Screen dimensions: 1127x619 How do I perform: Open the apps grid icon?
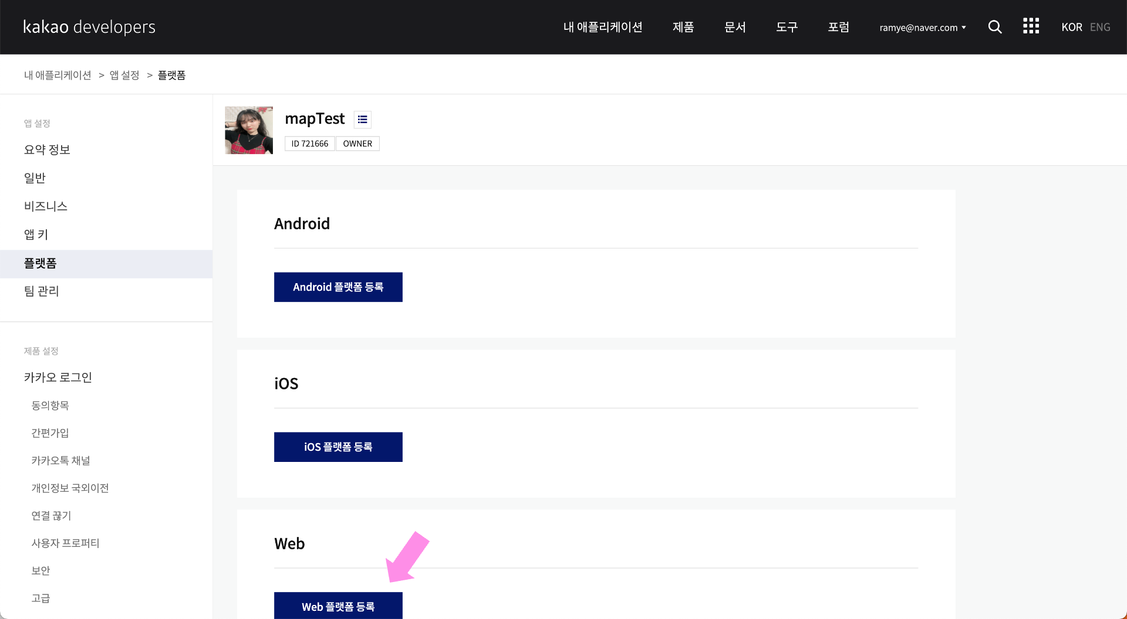[1031, 26]
